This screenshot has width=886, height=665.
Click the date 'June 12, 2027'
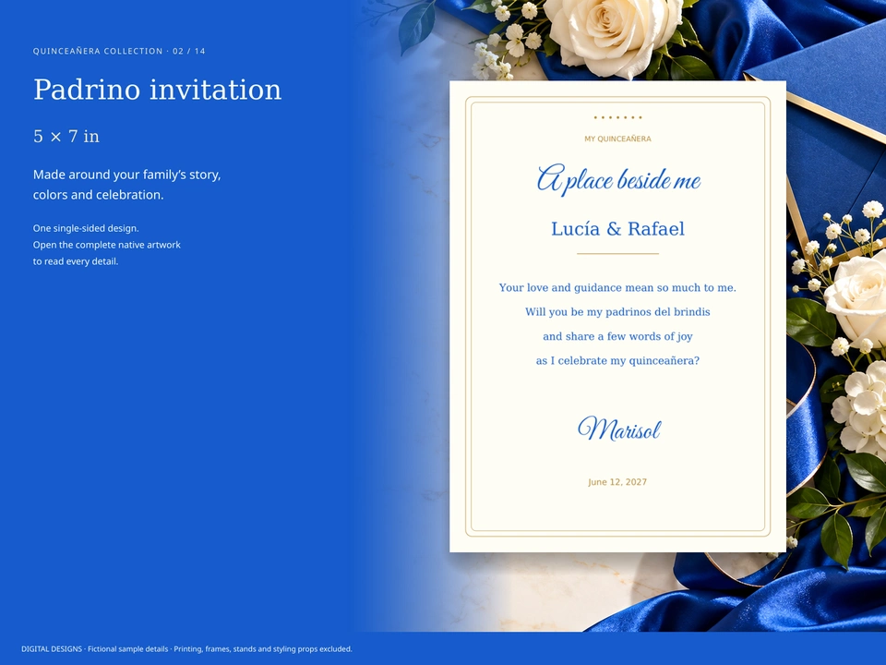click(617, 482)
